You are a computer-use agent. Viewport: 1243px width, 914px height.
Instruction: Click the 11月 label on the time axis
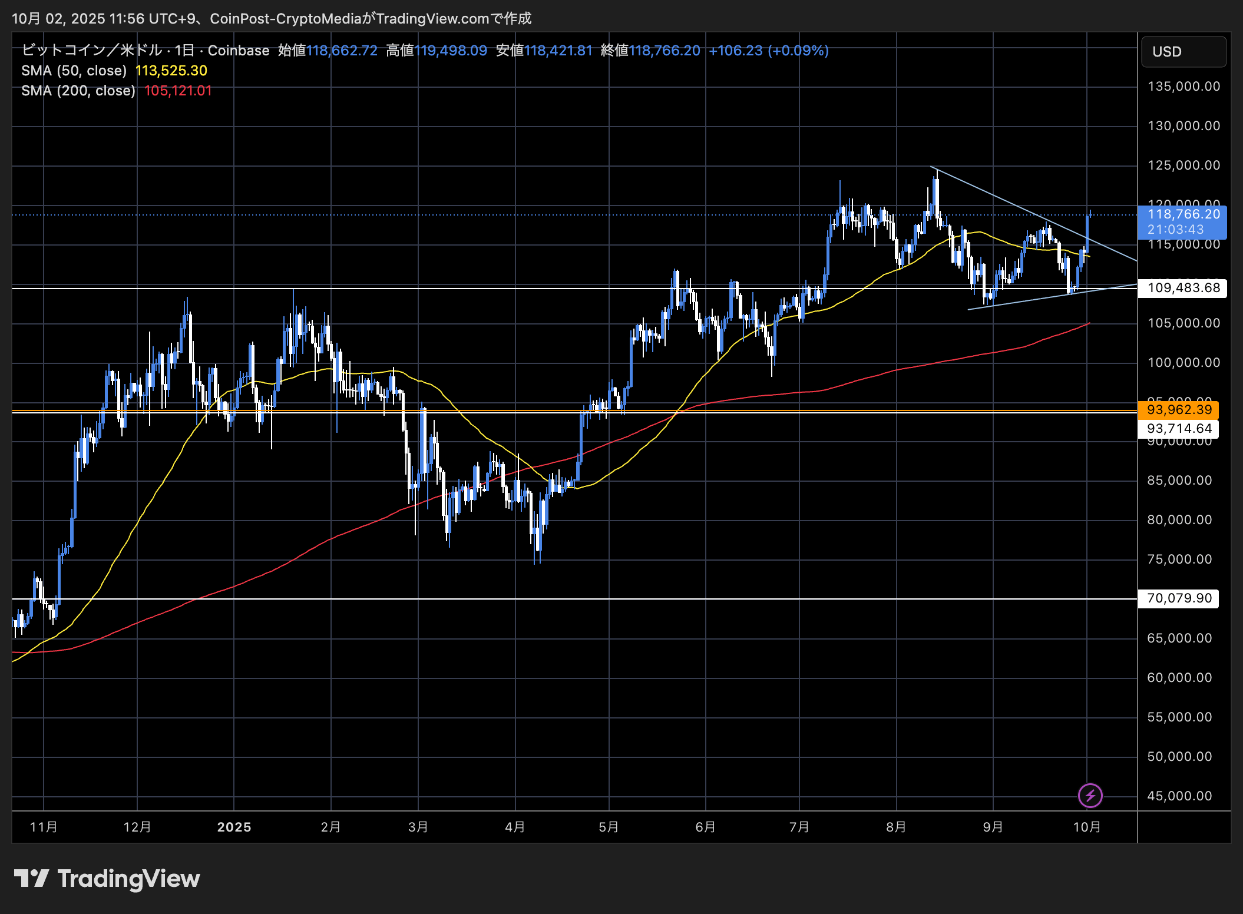point(44,827)
